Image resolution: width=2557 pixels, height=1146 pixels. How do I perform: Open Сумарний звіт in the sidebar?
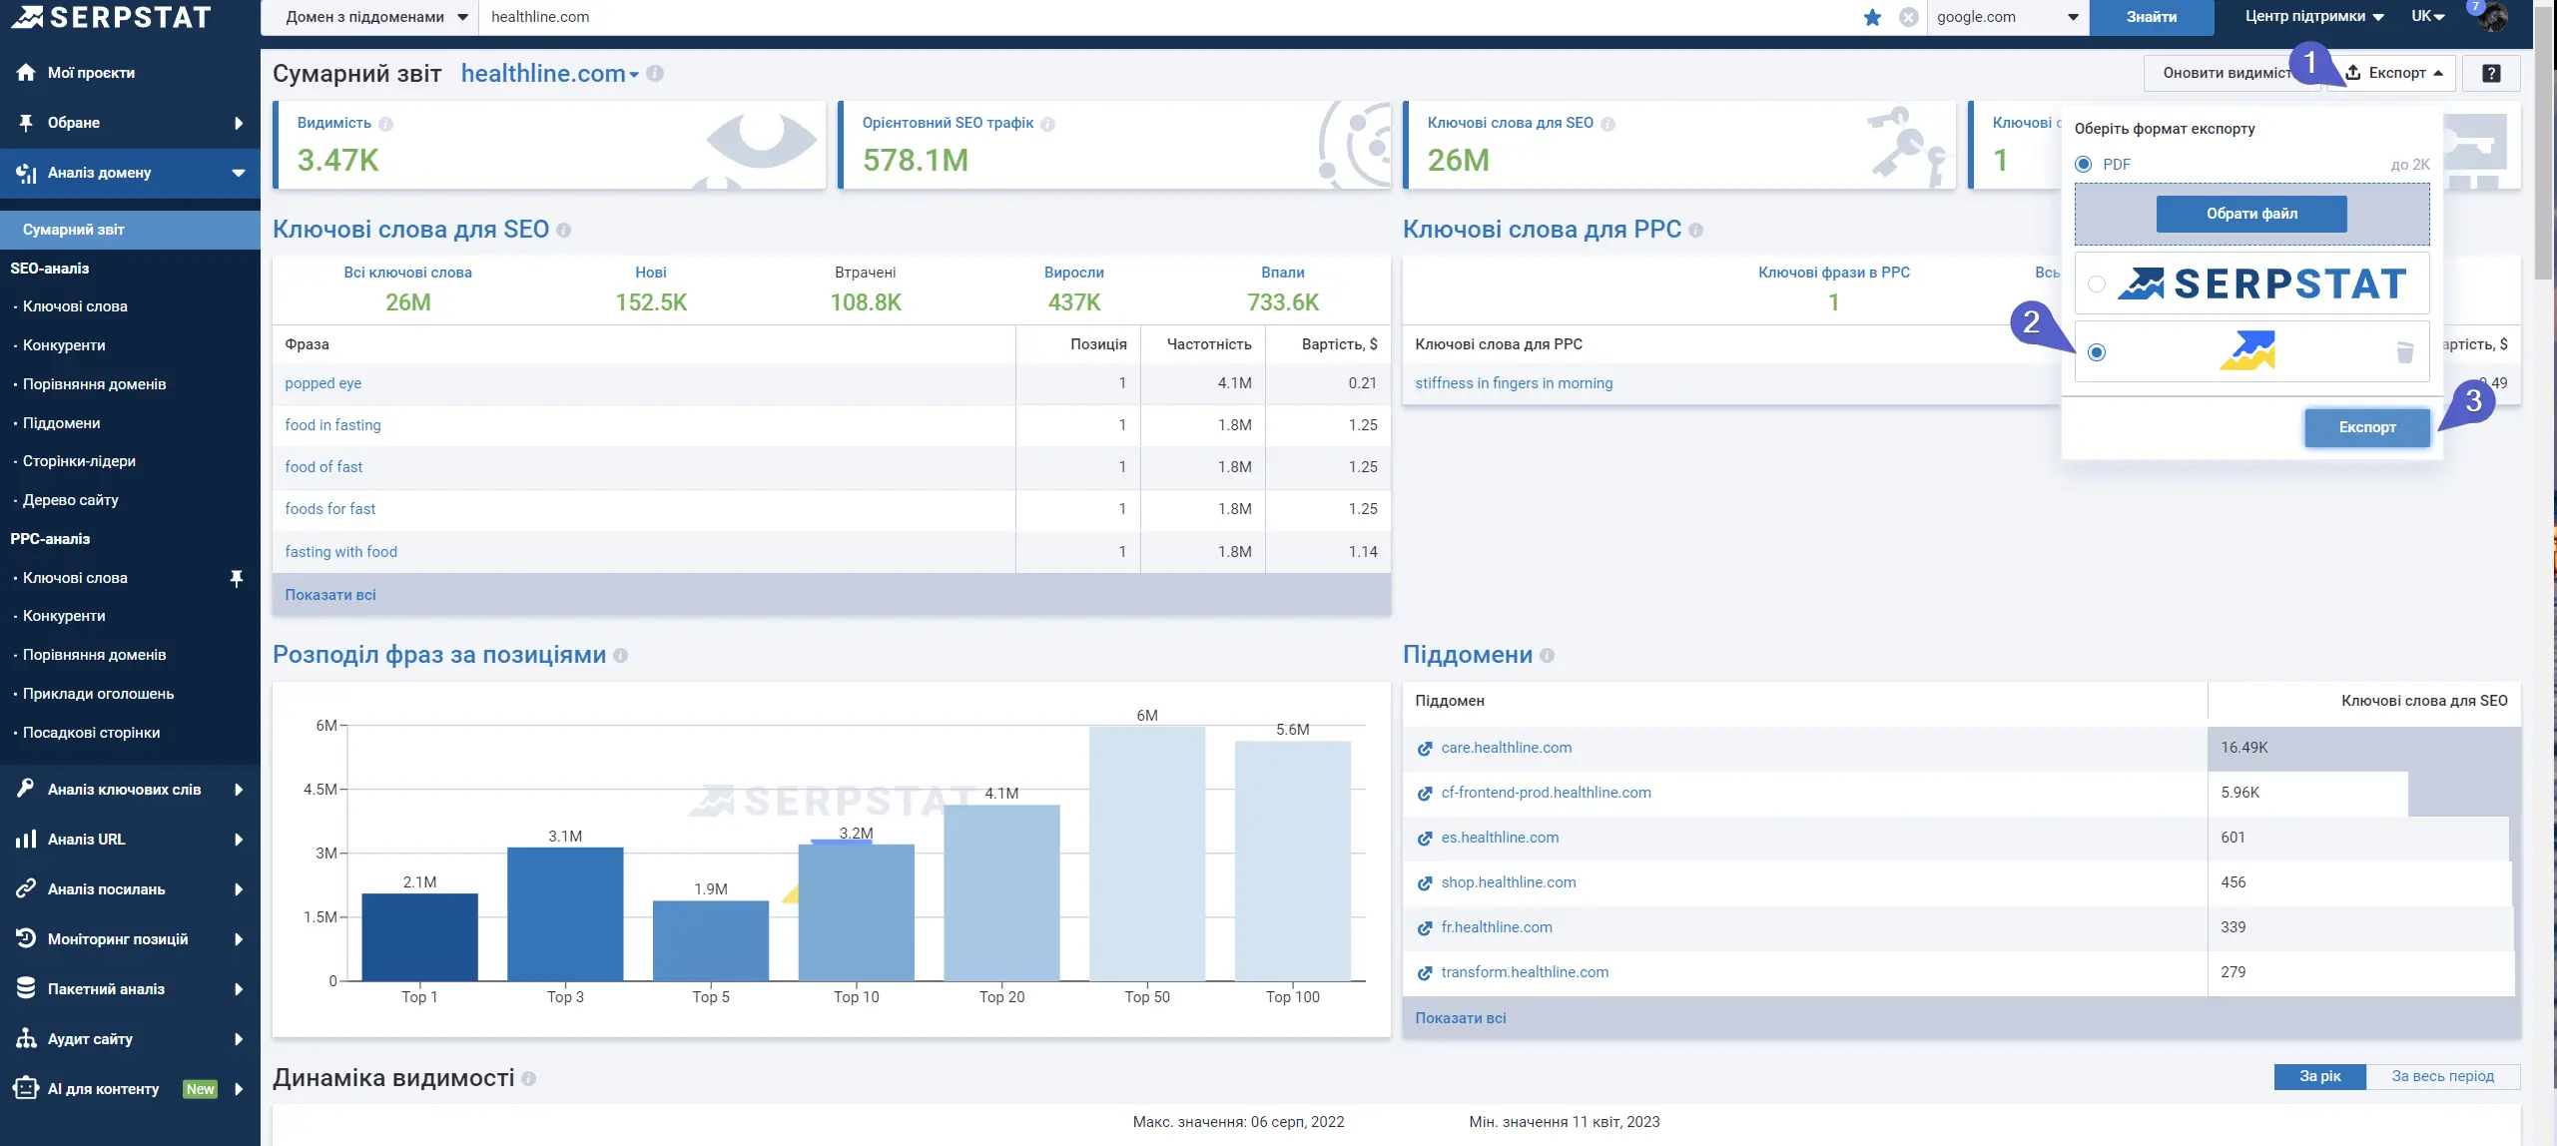pyautogui.click(x=130, y=230)
